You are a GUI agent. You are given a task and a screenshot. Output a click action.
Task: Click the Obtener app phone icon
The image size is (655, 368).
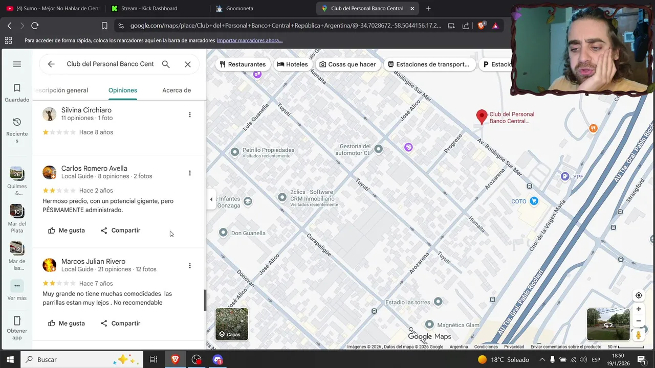(x=17, y=321)
